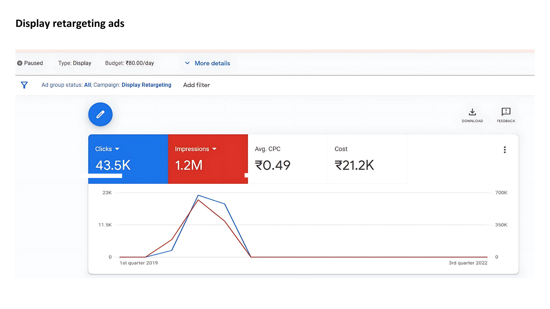Click the red Impressions card value 1.2M
550x309 pixels.
[189, 165]
